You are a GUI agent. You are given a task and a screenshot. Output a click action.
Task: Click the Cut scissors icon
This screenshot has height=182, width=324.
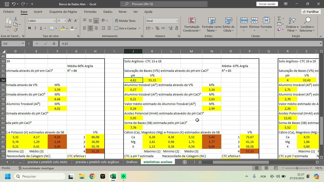[x=16, y=19]
